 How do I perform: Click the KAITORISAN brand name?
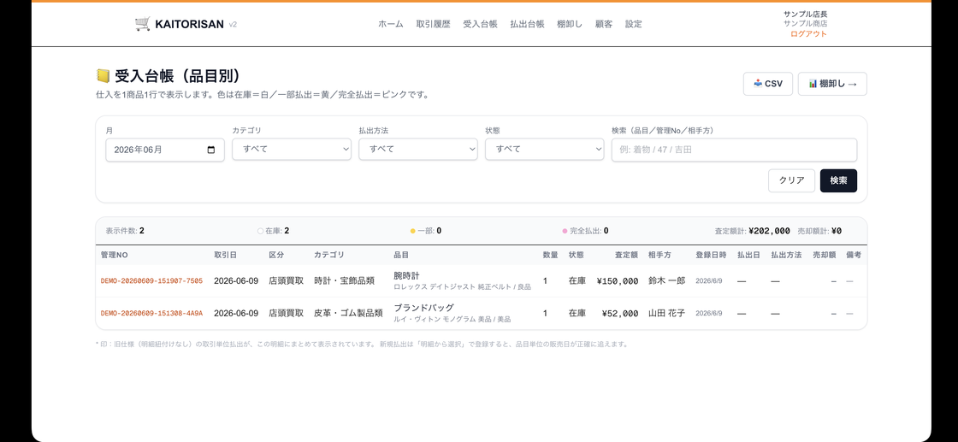click(x=189, y=25)
